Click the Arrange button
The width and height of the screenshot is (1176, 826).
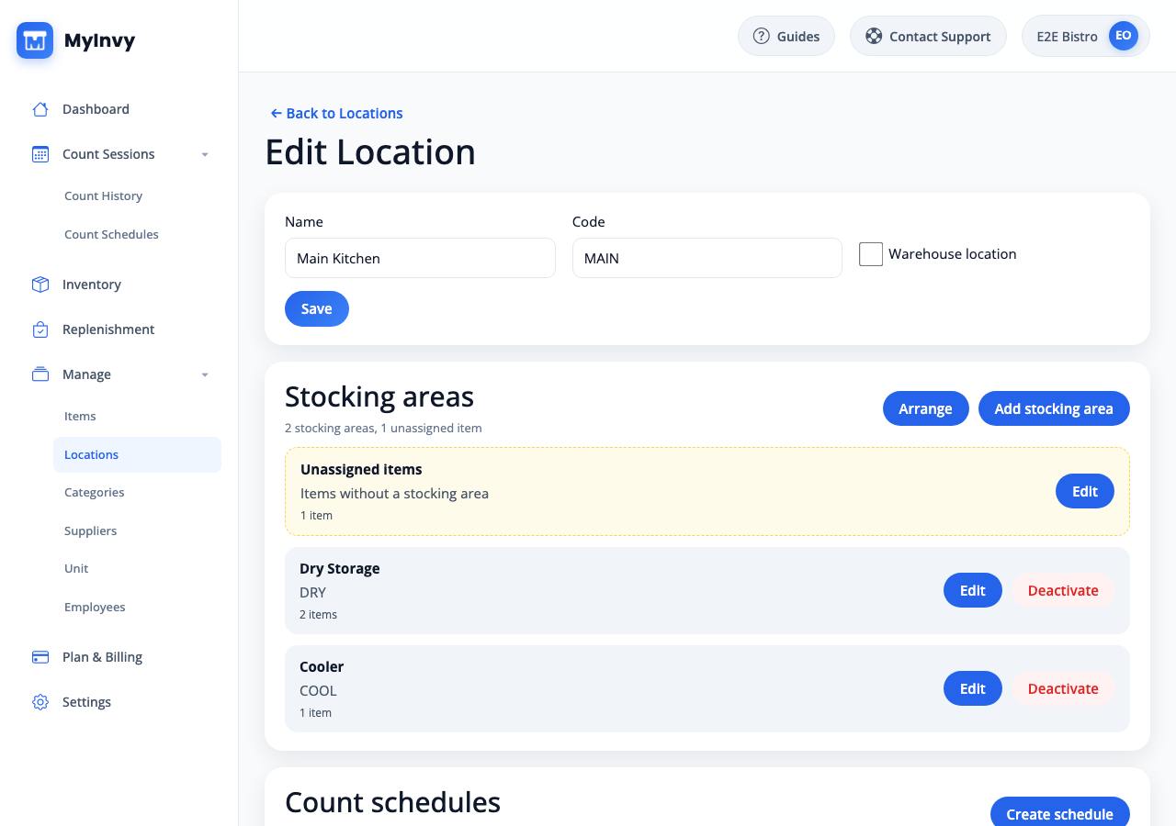click(x=925, y=408)
